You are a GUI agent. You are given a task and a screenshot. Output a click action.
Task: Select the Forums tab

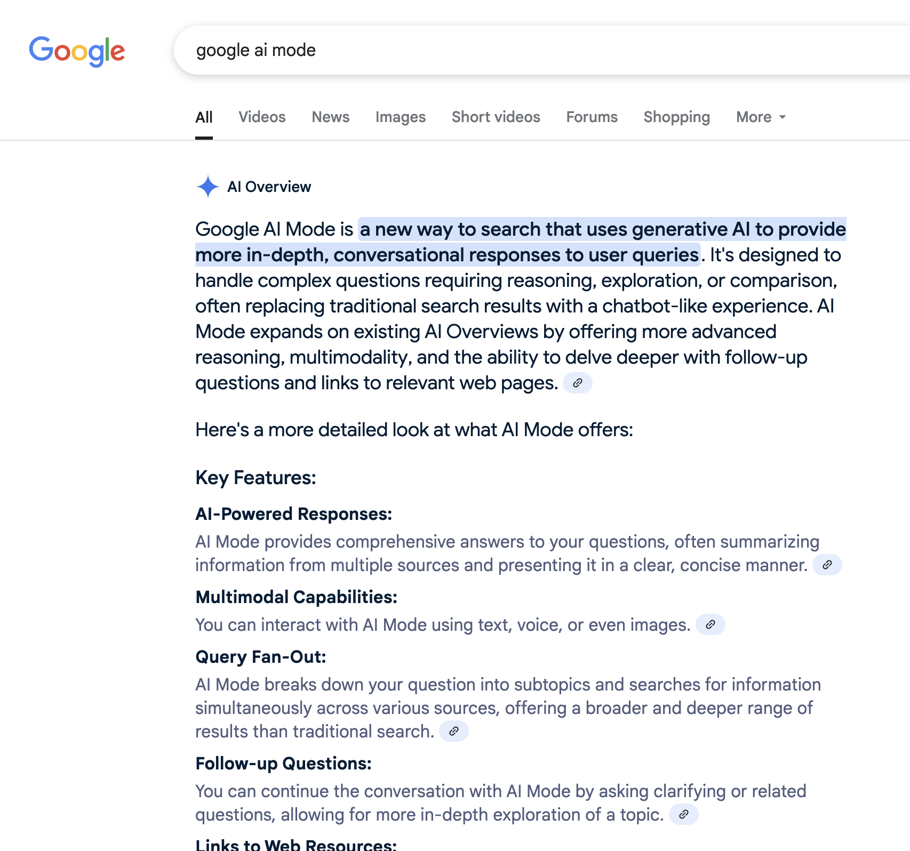pos(592,117)
